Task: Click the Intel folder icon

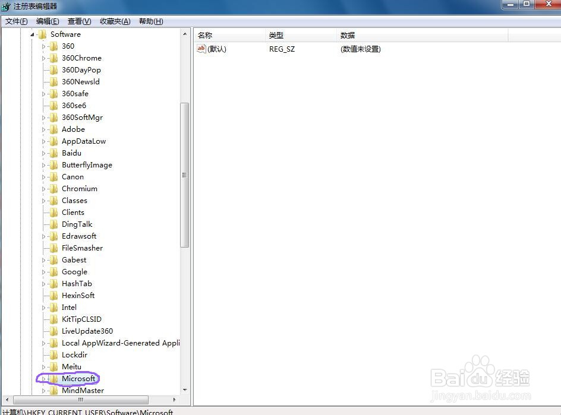Action: click(x=53, y=308)
